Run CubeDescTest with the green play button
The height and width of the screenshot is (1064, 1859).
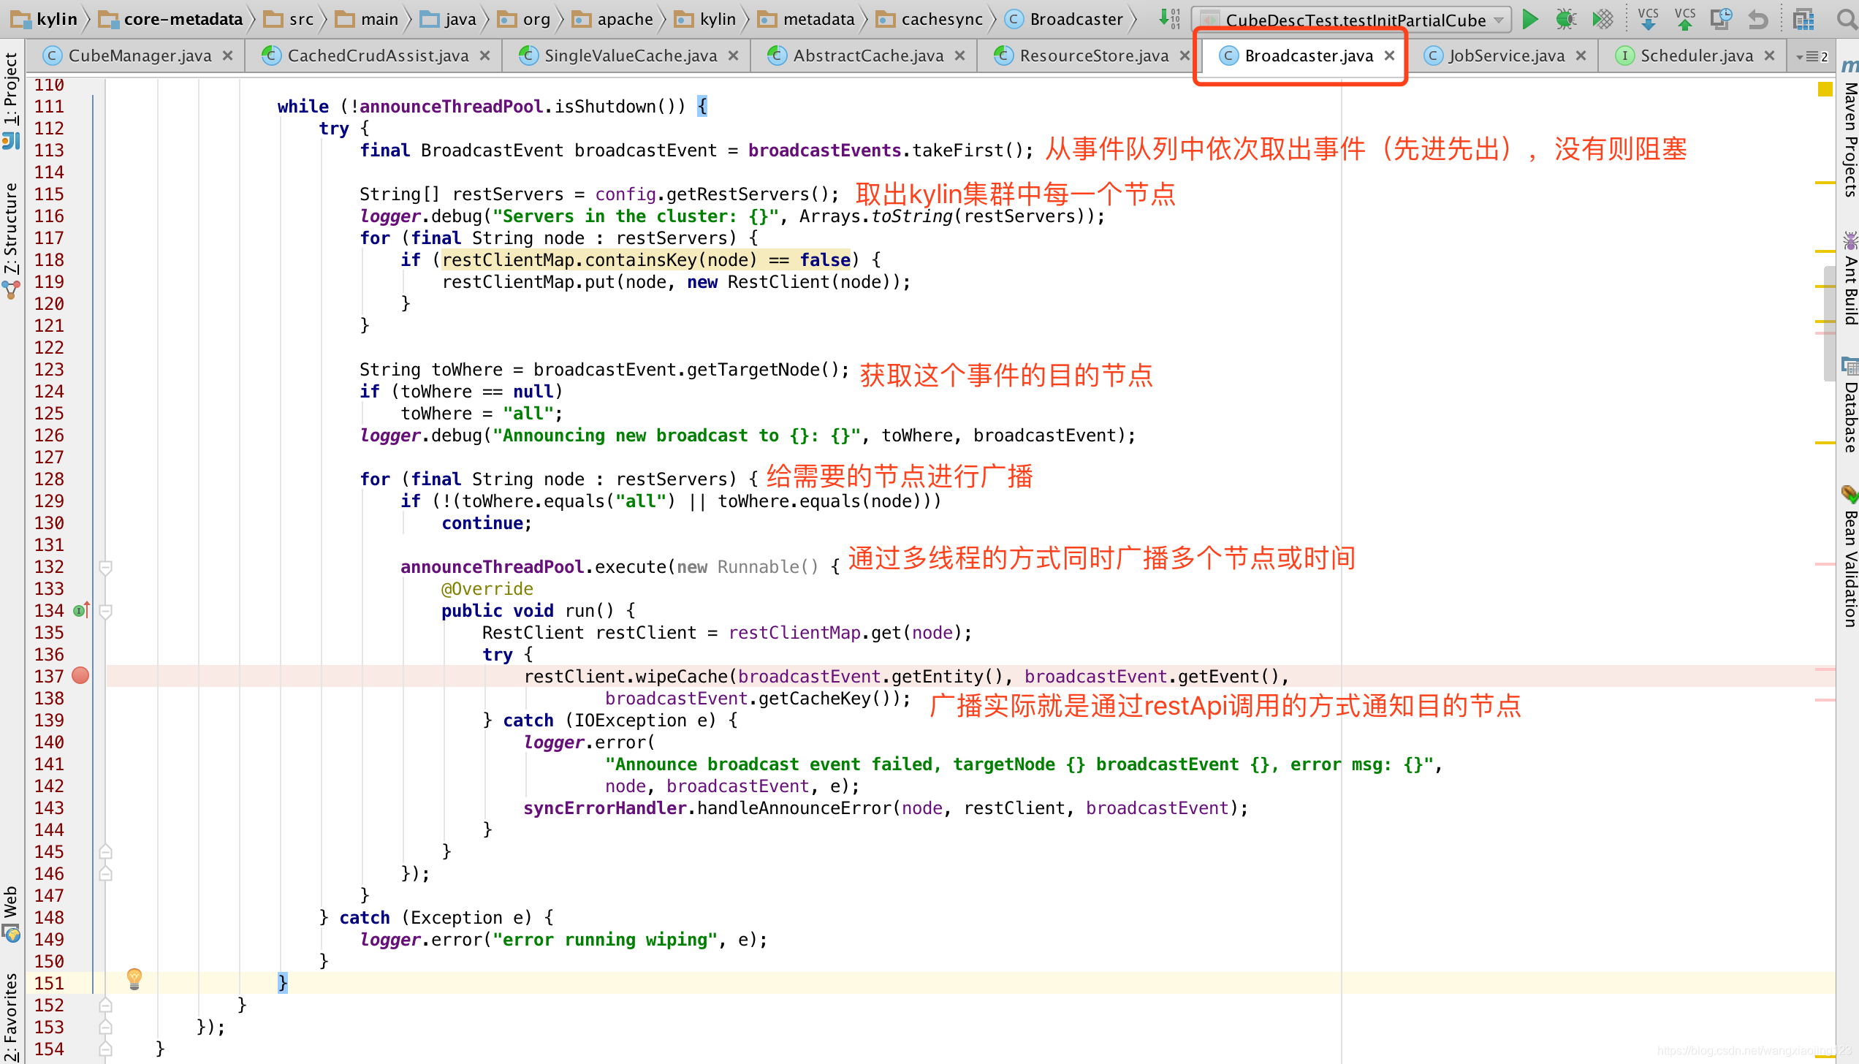point(1530,19)
